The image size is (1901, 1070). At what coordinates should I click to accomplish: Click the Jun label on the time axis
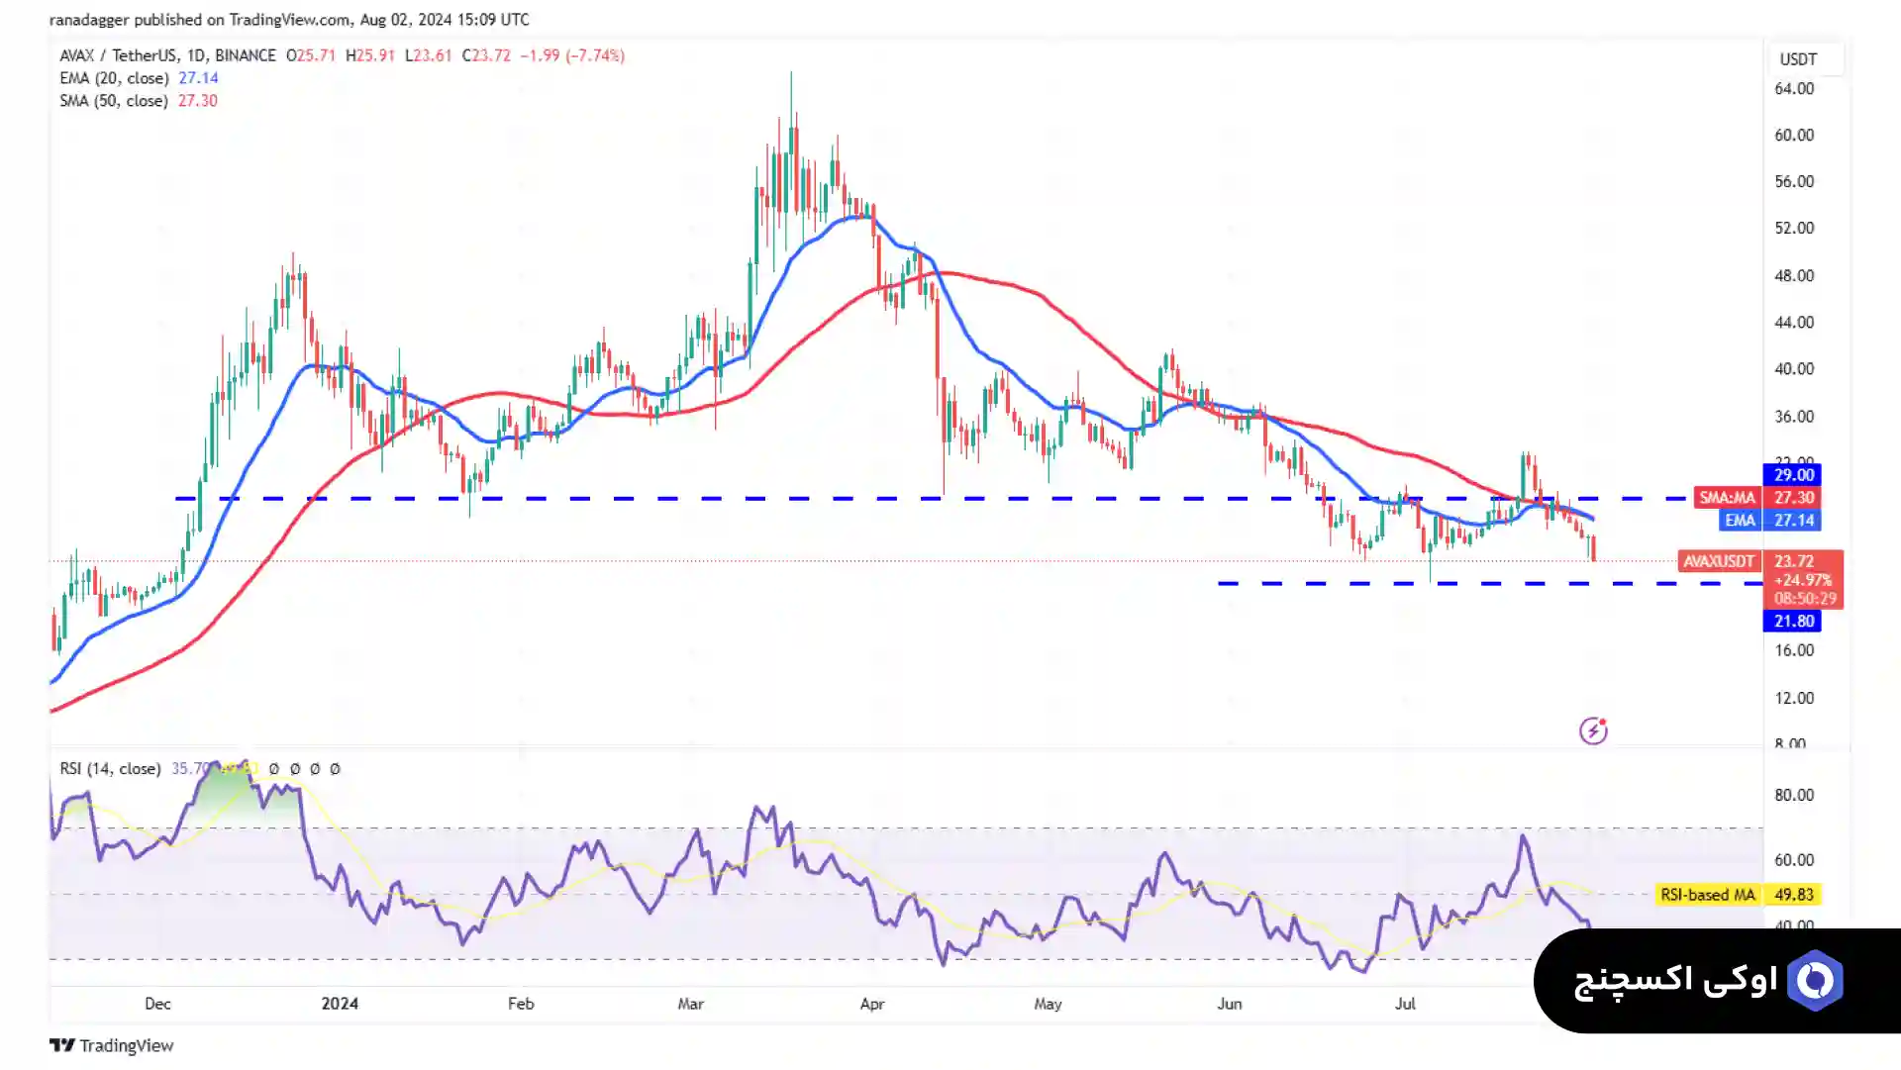(x=1229, y=1004)
